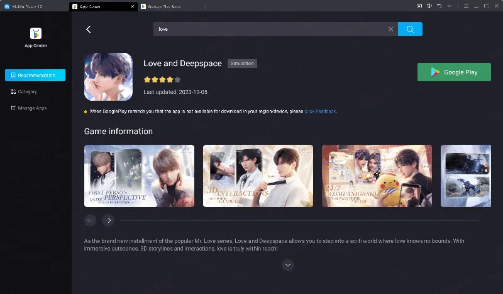Click the green Google Play button
This screenshot has height=294, width=503.
454,72
